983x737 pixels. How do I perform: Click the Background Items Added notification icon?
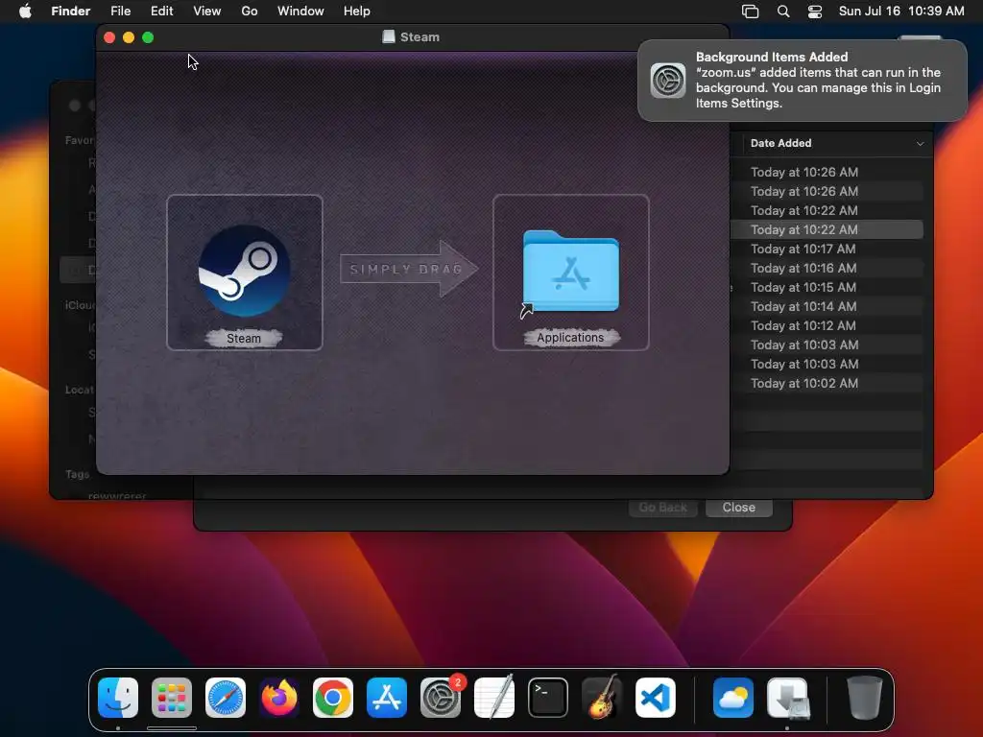point(668,81)
